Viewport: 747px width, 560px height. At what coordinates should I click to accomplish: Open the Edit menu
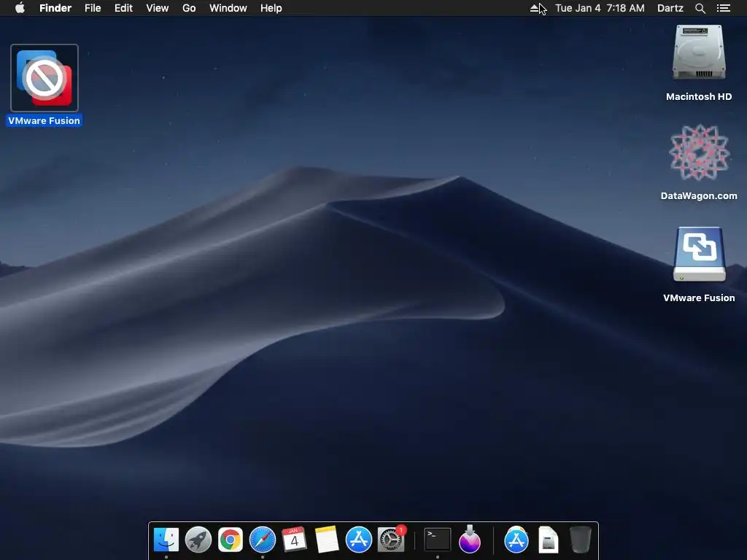point(123,8)
